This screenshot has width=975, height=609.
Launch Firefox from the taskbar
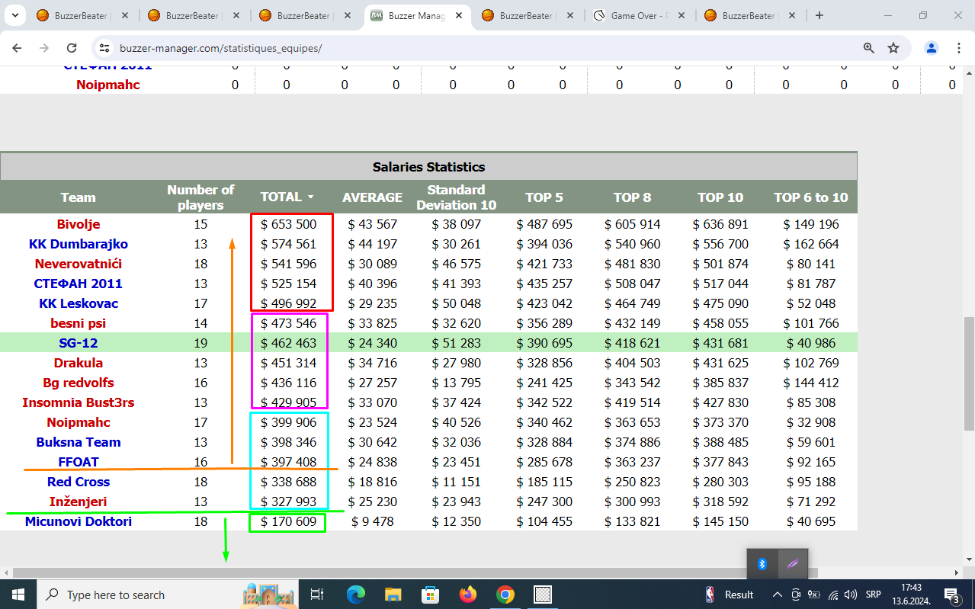(467, 595)
